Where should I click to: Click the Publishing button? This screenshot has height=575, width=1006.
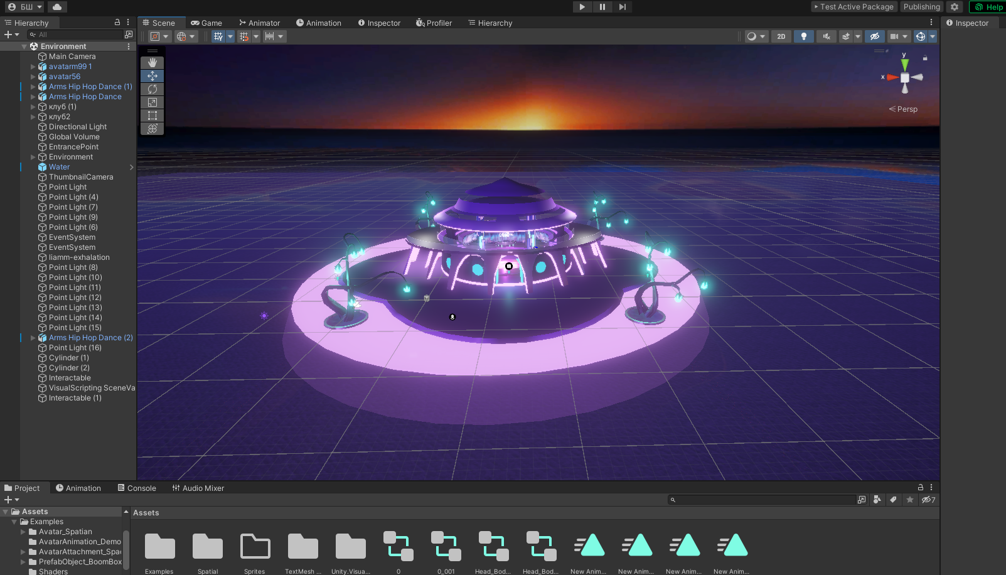[921, 7]
